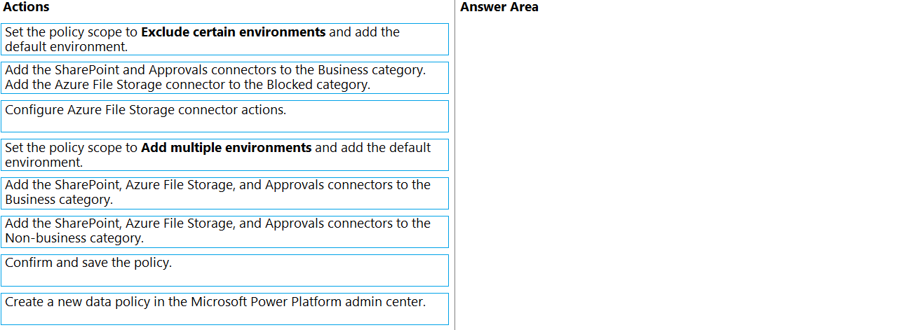Select action adding all three connectors to Business
909x330 pixels.
(x=224, y=193)
